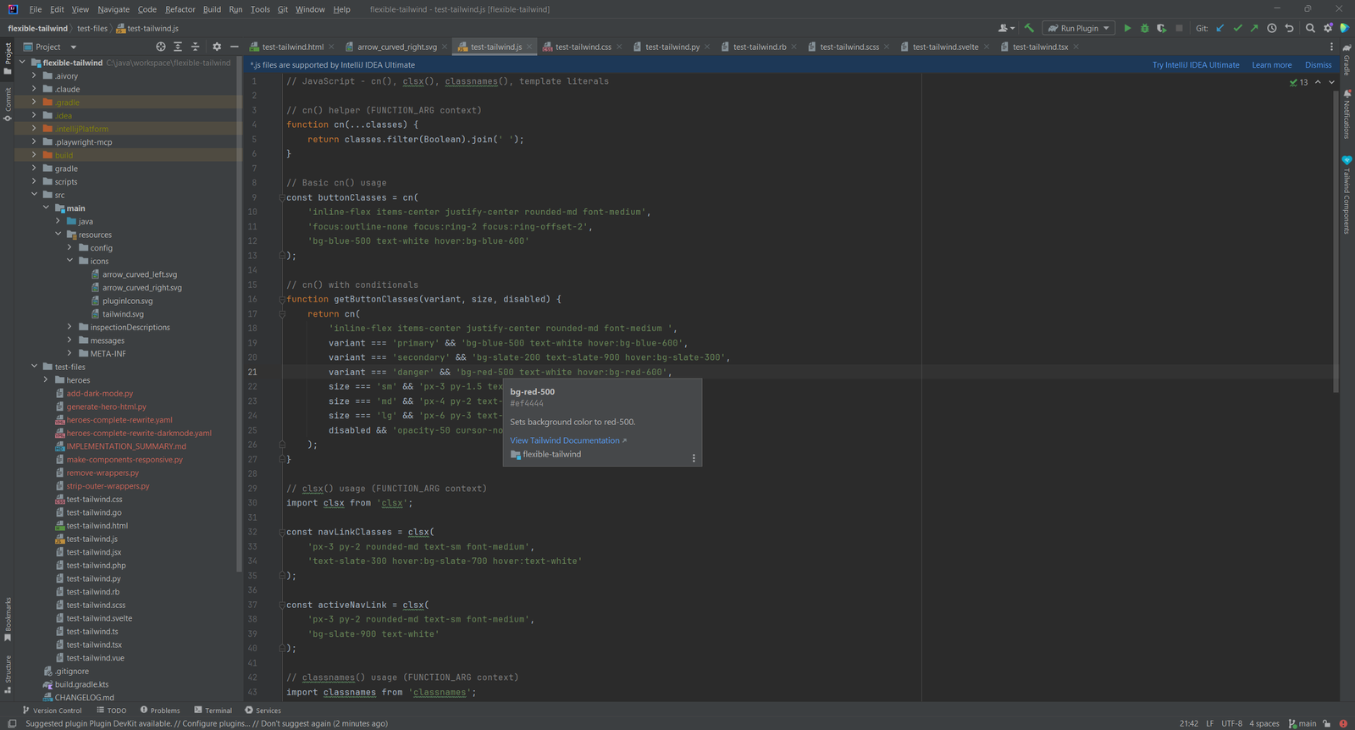The image size is (1355, 730).
Task: Open the Problems tool window
Action: 160,711
